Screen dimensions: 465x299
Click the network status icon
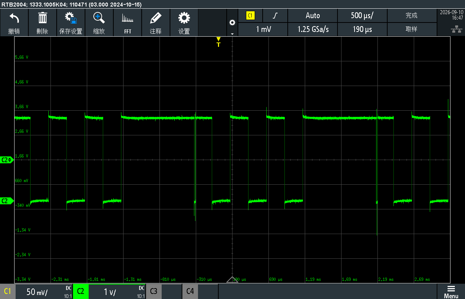coord(454,29)
